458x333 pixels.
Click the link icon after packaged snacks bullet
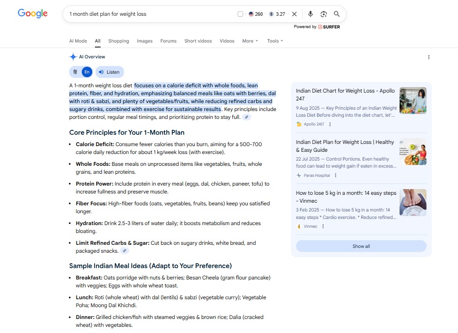click(x=125, y=251)
